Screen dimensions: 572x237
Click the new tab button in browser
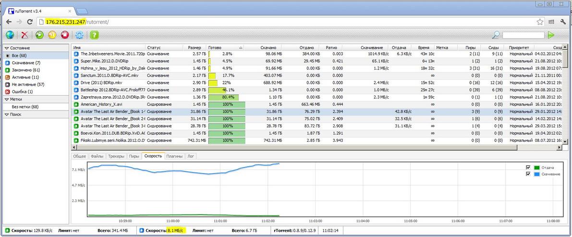(82, 11)
